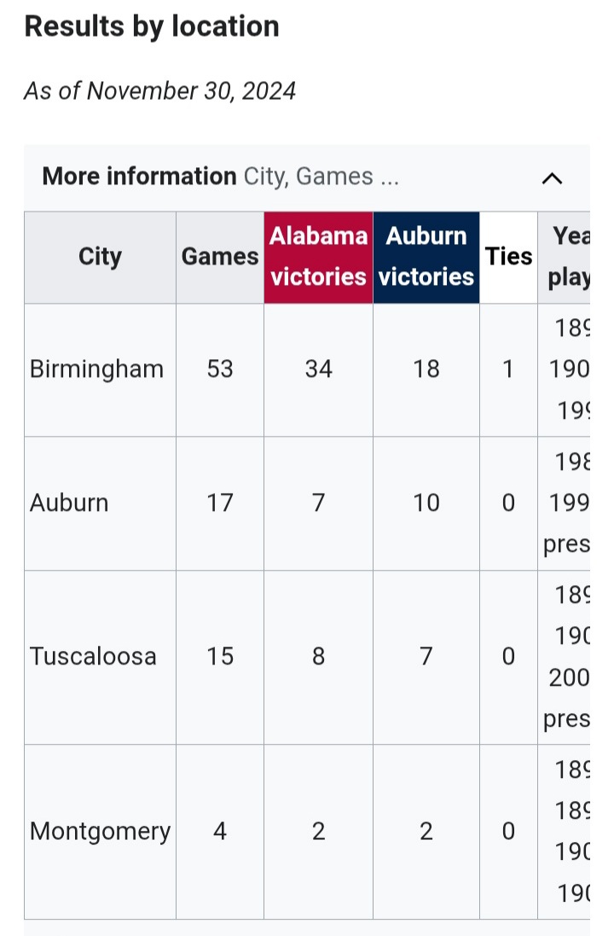
Task: Click the As of November 30, 2024 text
Action: pyautogui.click(x=160, y=91)
